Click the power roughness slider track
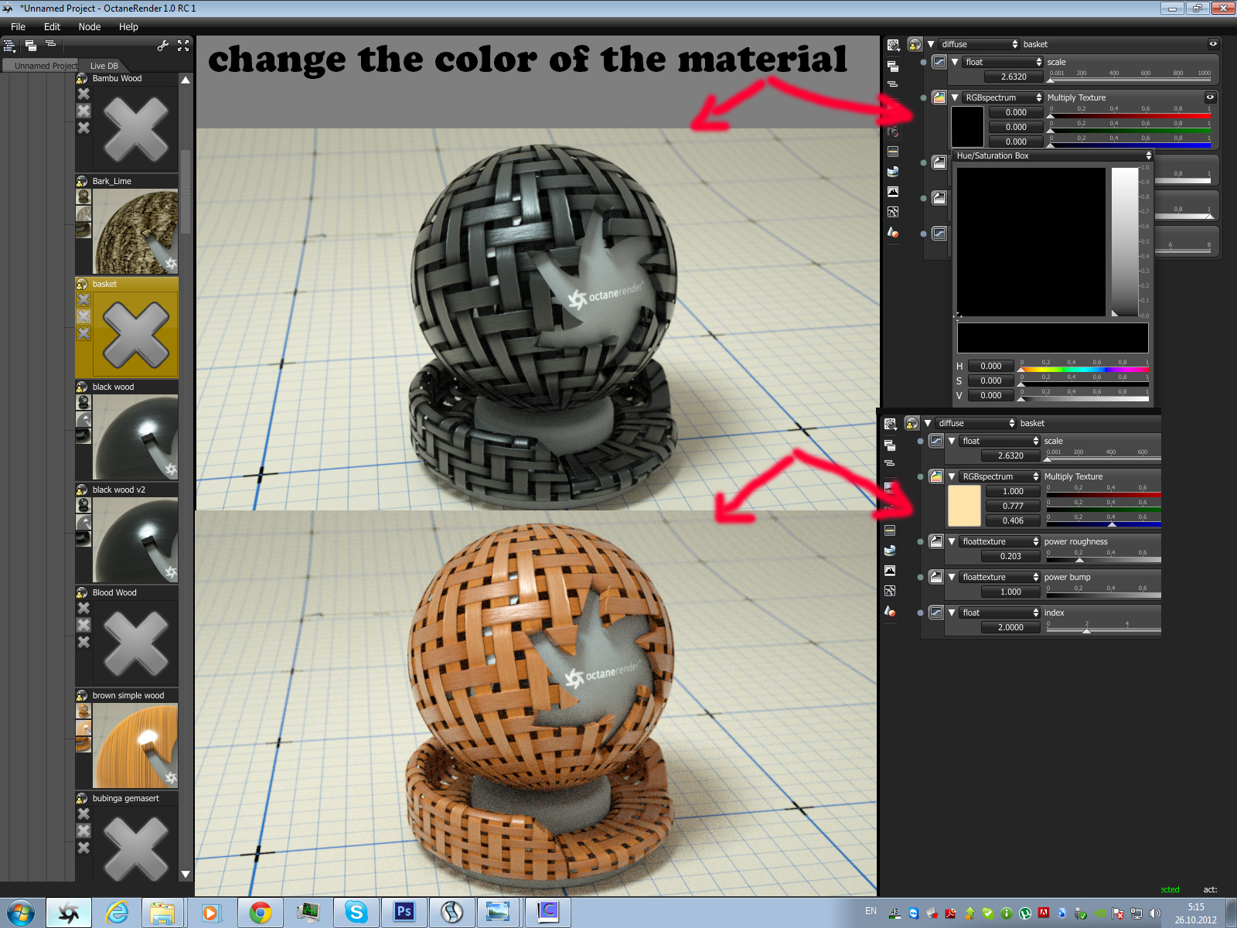Image resolution: width=1237 pixels, height=928 pixels. point(1104,558)
